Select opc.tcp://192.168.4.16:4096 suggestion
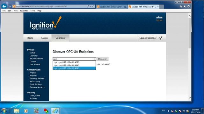Viewport: 204px width, 114px height. click(74, 62)
